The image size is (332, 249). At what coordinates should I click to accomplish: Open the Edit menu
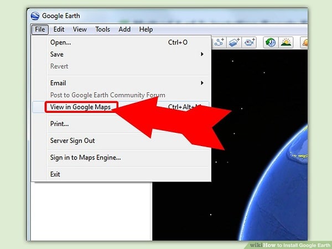pyautogui.click(x=59, y=29)
